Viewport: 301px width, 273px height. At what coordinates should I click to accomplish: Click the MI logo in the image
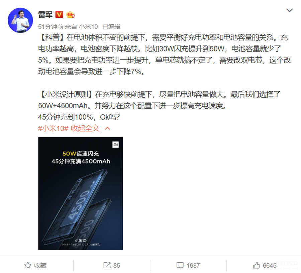(x=116, y=145)
